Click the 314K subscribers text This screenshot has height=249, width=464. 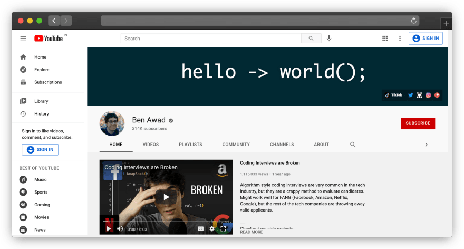pyautogui.click(x=149, y=129)
